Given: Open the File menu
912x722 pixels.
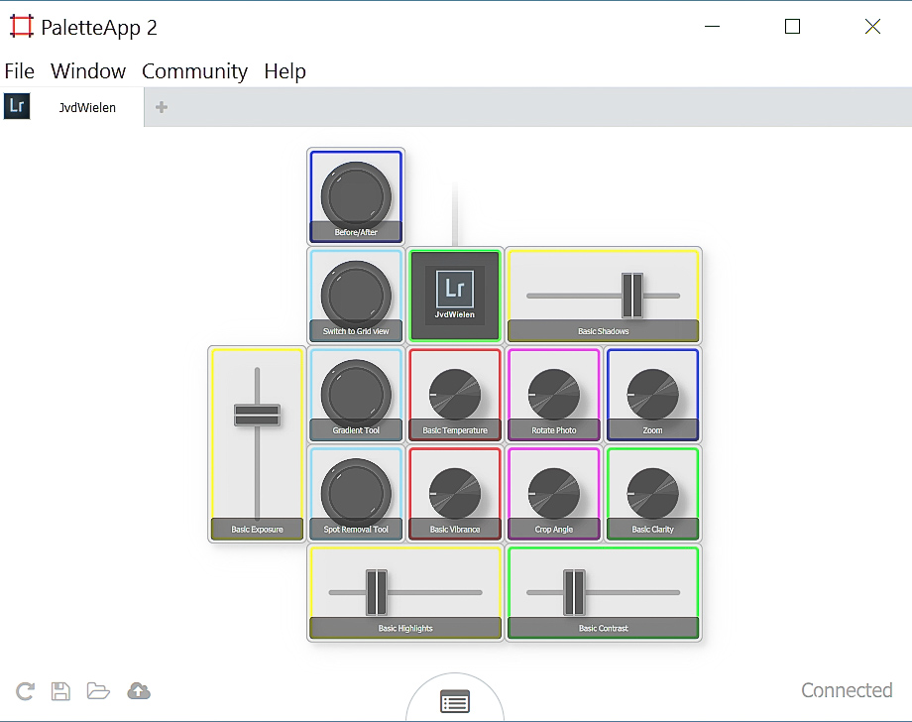Looking at the screenshot, I should tap(19, 71).
